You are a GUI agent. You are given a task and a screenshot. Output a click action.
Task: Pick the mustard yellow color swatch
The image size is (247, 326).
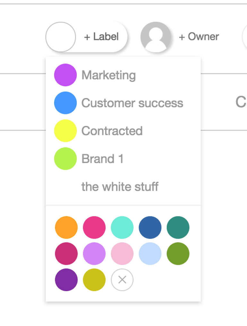[x=94, y=280]
